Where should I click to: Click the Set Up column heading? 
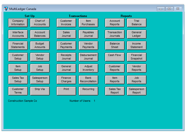(30, 16)
